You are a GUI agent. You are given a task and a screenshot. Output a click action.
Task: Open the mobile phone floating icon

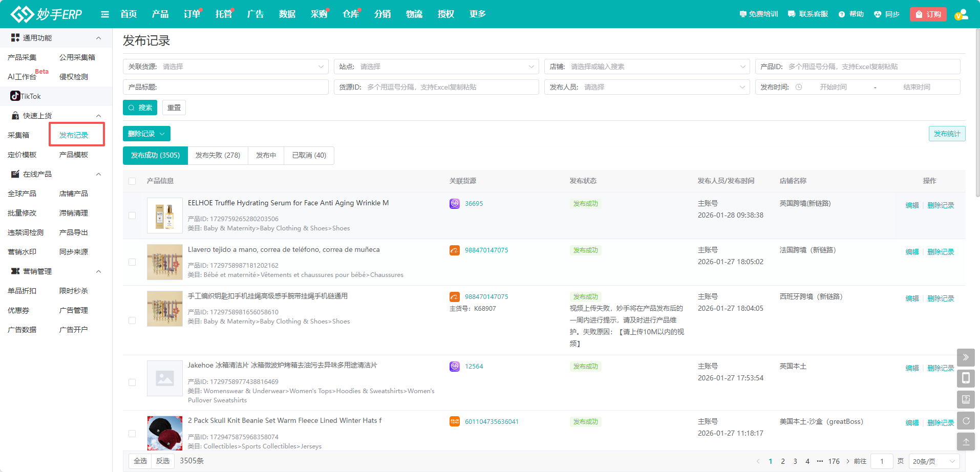click(x=966, y=378)
